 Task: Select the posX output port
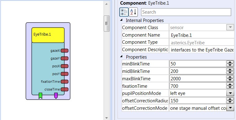[65, 66]
